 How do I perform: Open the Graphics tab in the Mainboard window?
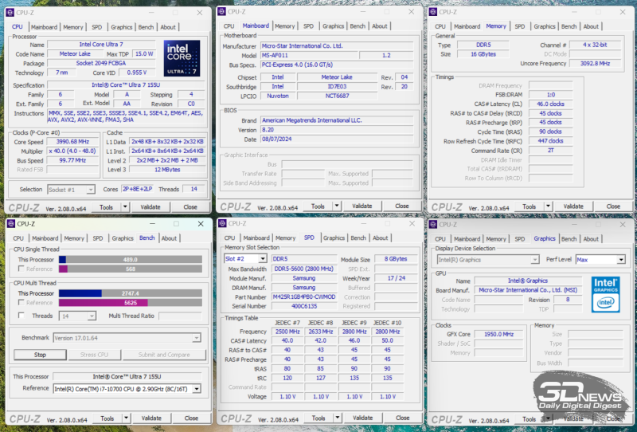tap(333, 26)
